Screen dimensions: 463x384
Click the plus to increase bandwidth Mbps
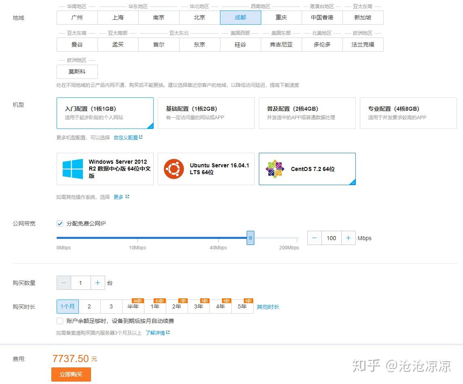point(349,238)
